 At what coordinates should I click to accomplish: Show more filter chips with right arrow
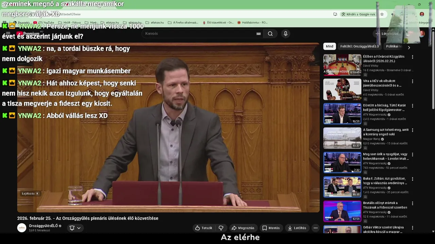click(x=409, y=47)
